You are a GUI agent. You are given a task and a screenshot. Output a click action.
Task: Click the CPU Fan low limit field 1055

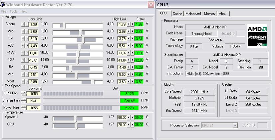34,94
